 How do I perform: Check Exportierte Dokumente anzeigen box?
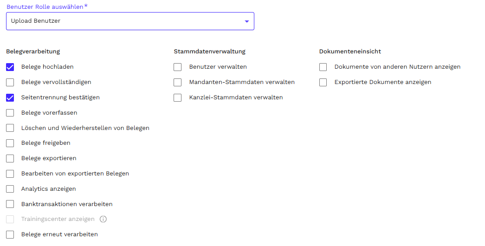[323, 83]
